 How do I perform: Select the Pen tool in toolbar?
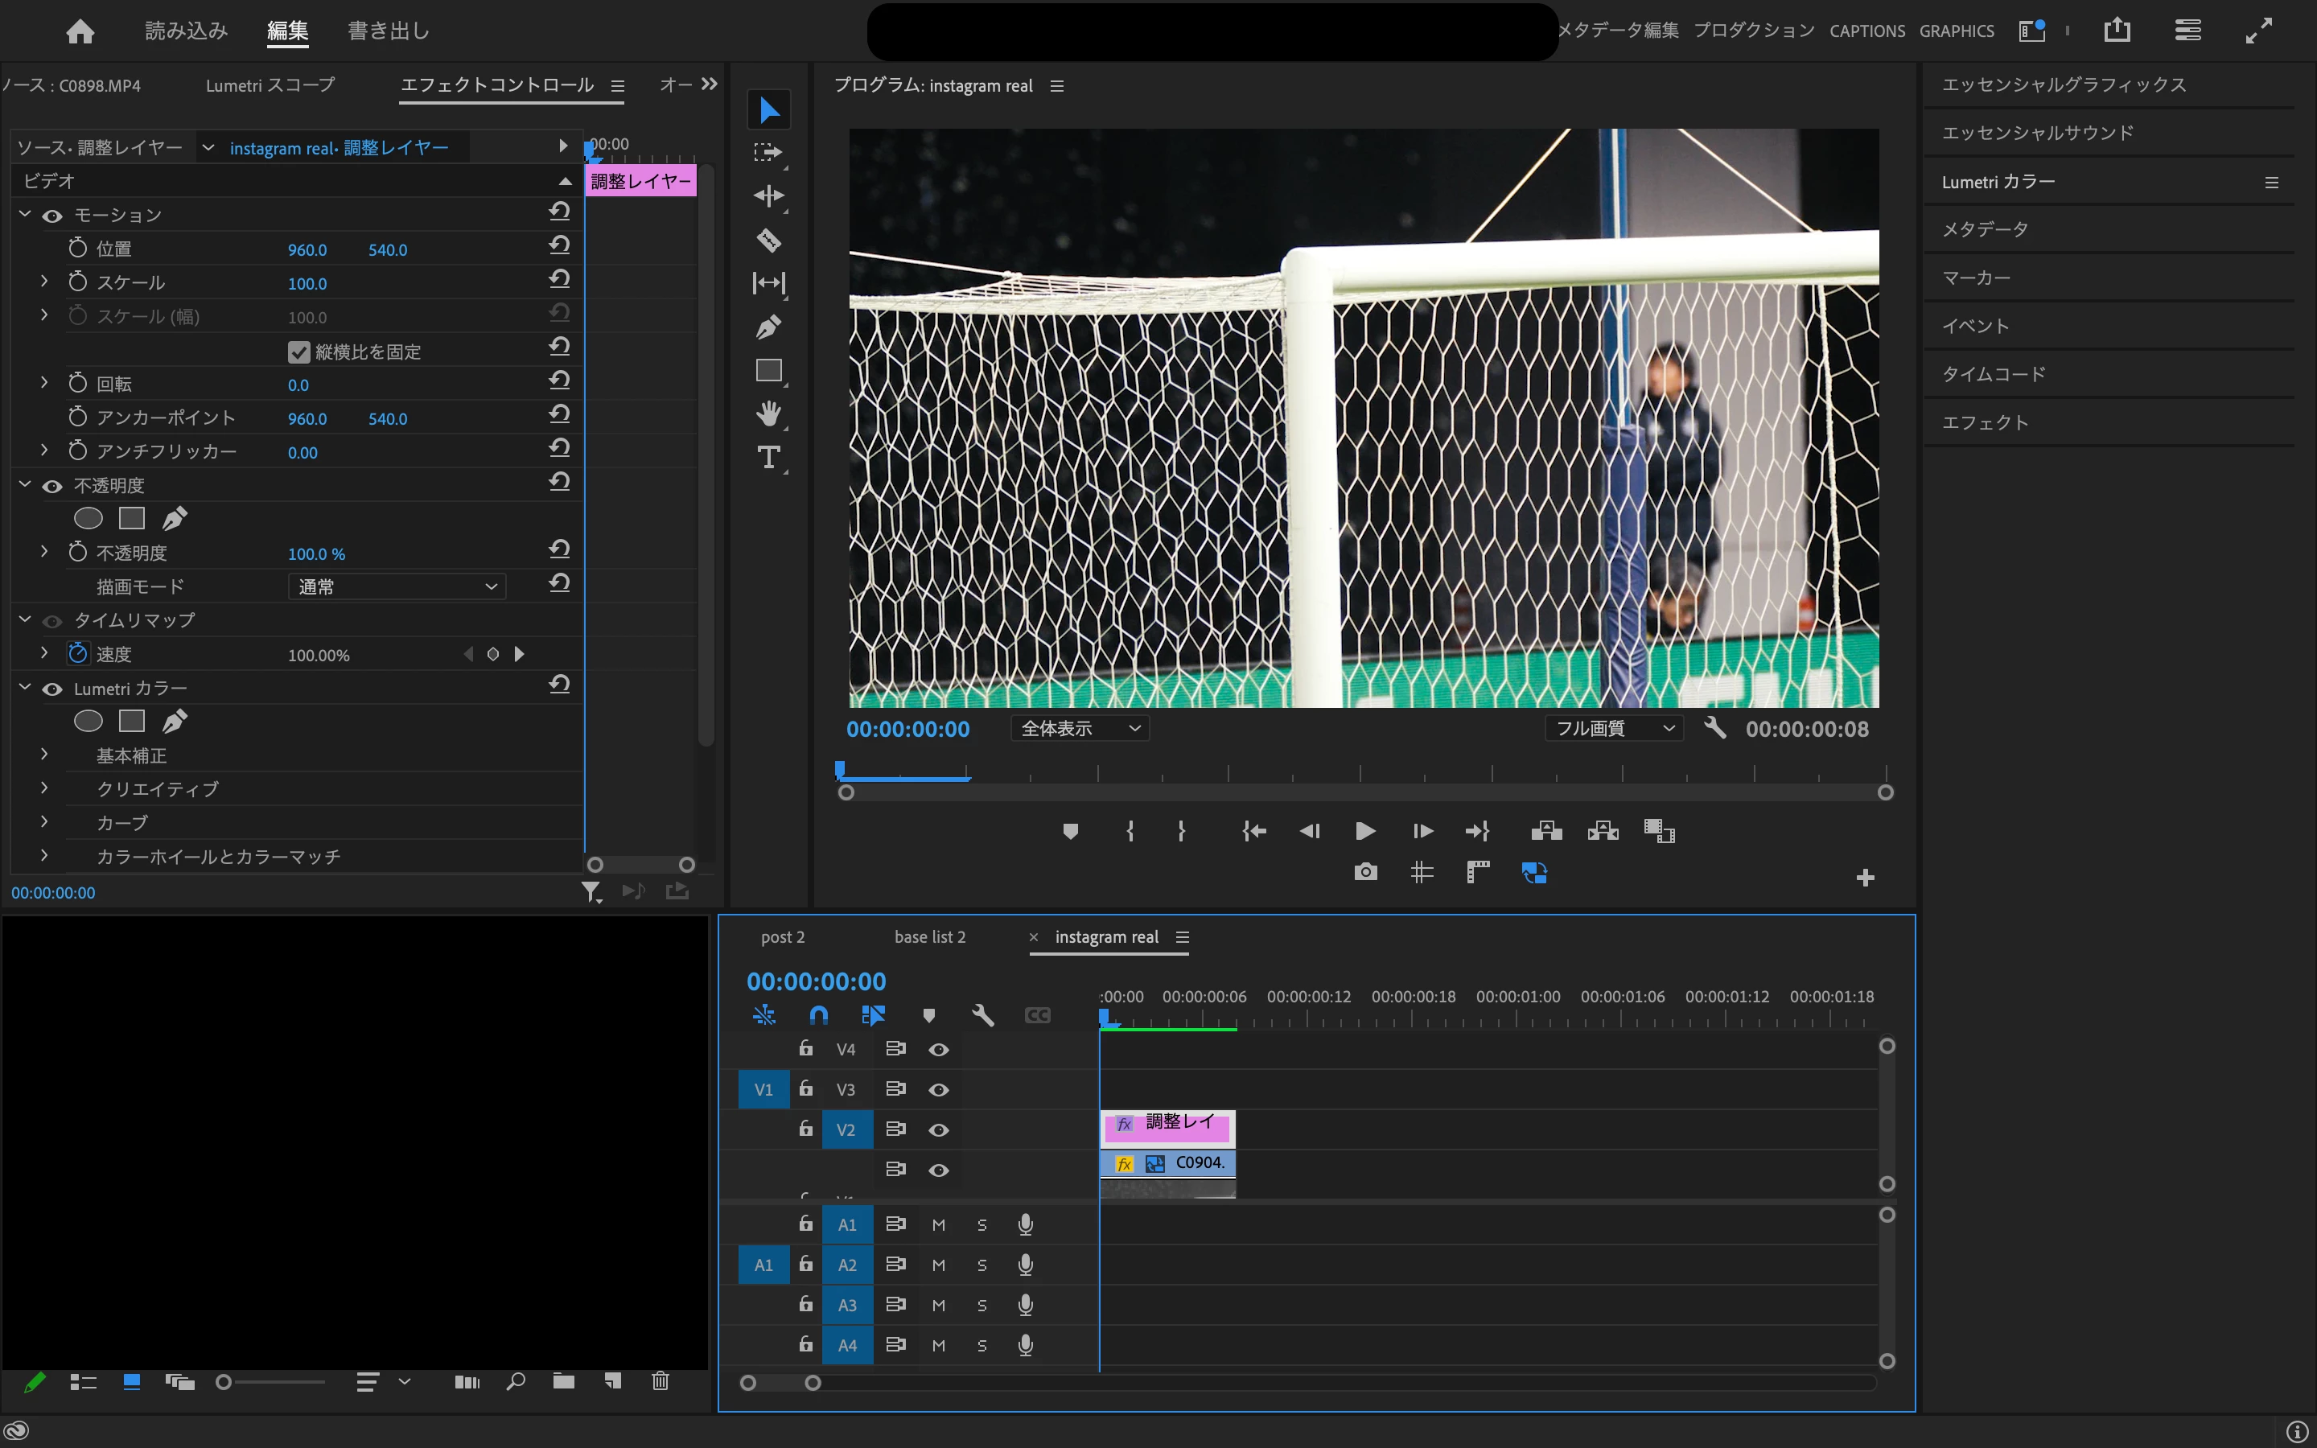coord(769,327)
